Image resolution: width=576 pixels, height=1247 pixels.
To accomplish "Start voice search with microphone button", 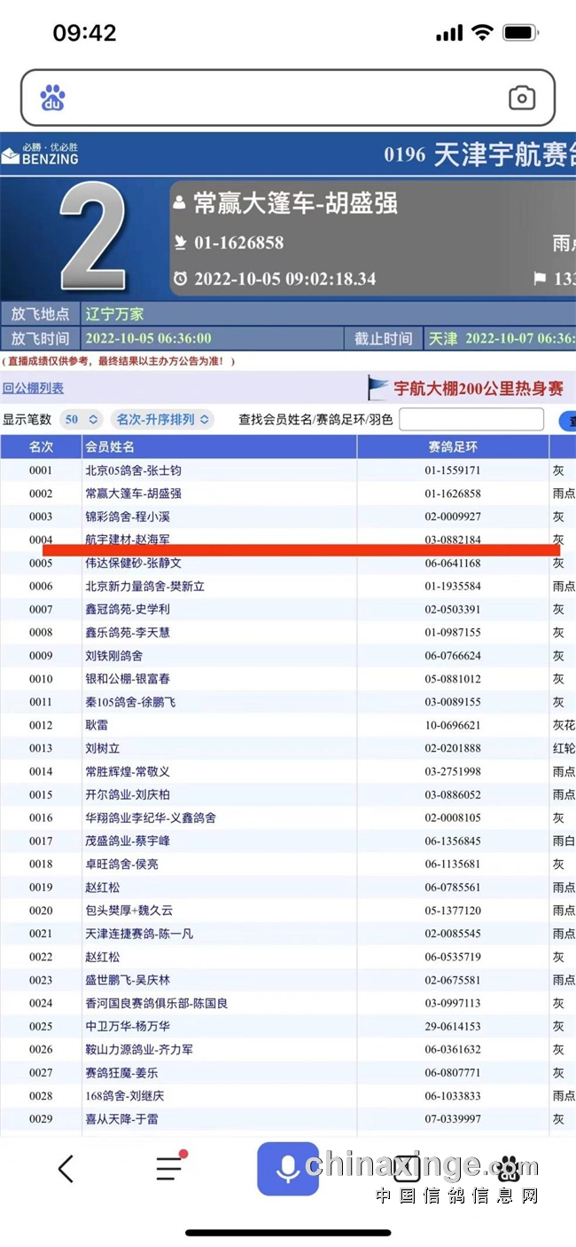I will click(287, 1169).
